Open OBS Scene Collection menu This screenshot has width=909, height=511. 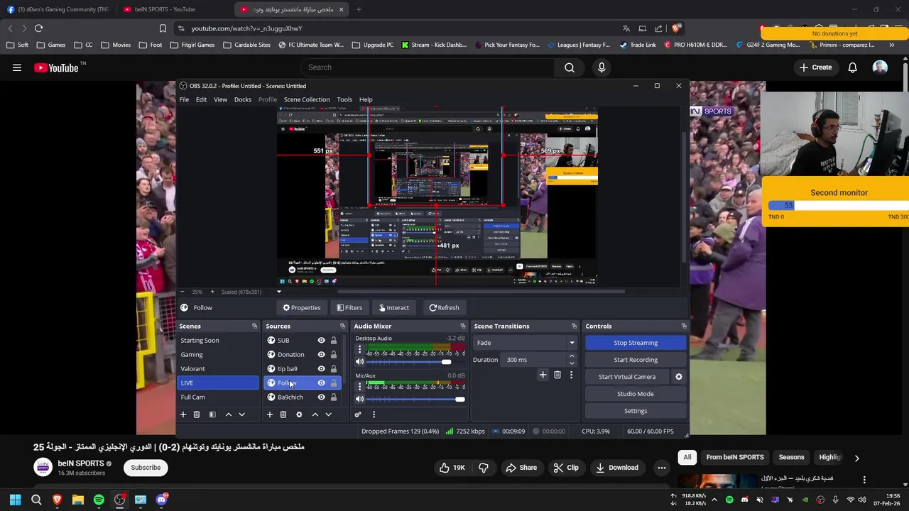[x=307, y=100]
